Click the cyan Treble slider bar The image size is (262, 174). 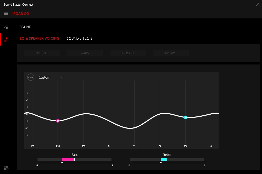click(164, 159)
